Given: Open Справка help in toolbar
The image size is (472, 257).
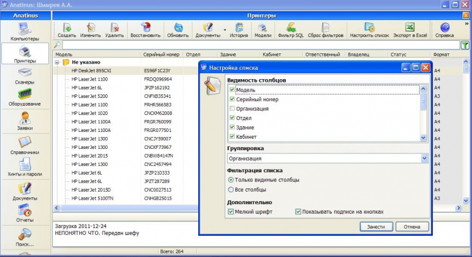Looking at the screenshot, I should click(x=444, y=30).
